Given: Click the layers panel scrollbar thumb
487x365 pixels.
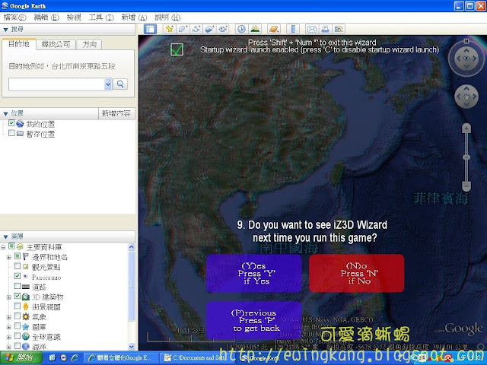Looking at the screenshot, I should (x=132, y=286).
